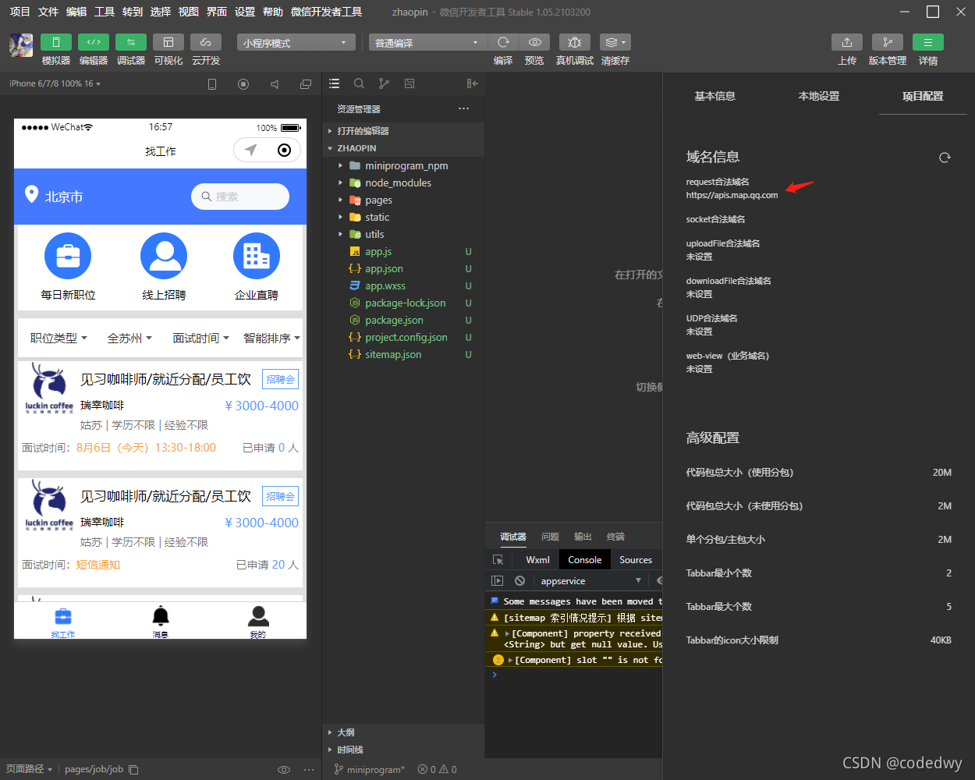Switch to 基本信息 tab
The image size is (975, 780).
tap(714, 96)
